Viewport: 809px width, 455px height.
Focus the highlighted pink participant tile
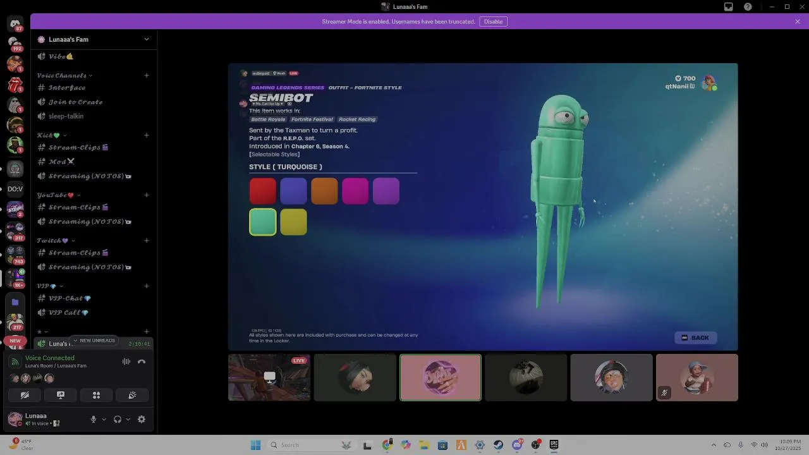point(441,377)
